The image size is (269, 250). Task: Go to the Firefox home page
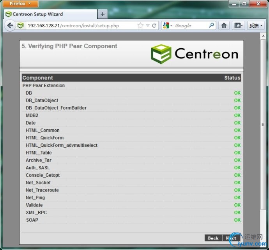224,26
